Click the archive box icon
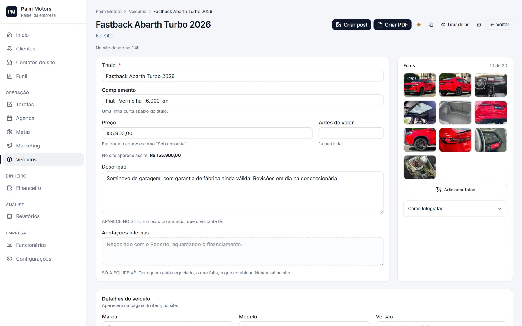522x326 pixels. [x=479, y=25]
